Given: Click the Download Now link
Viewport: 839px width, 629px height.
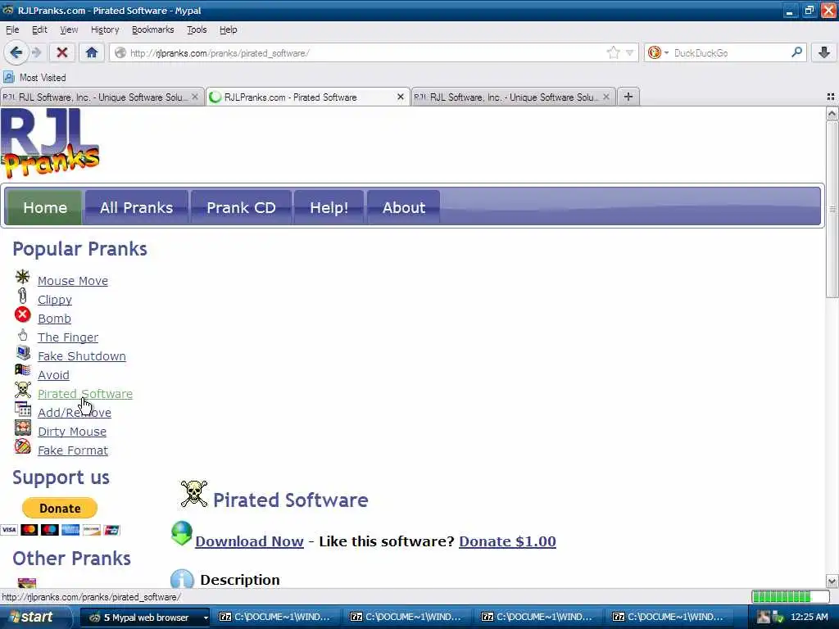Looking at the screenshot, I should pyautogui.click(x=249, y=541).
